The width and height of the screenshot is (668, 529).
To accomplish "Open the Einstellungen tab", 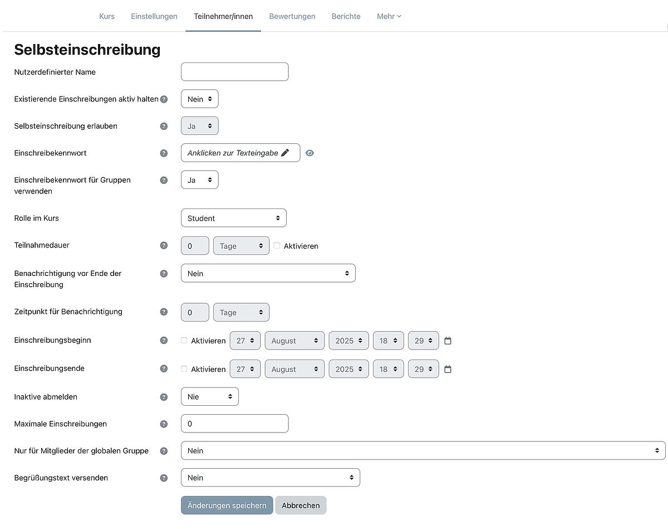I will (x=154, y=16).
